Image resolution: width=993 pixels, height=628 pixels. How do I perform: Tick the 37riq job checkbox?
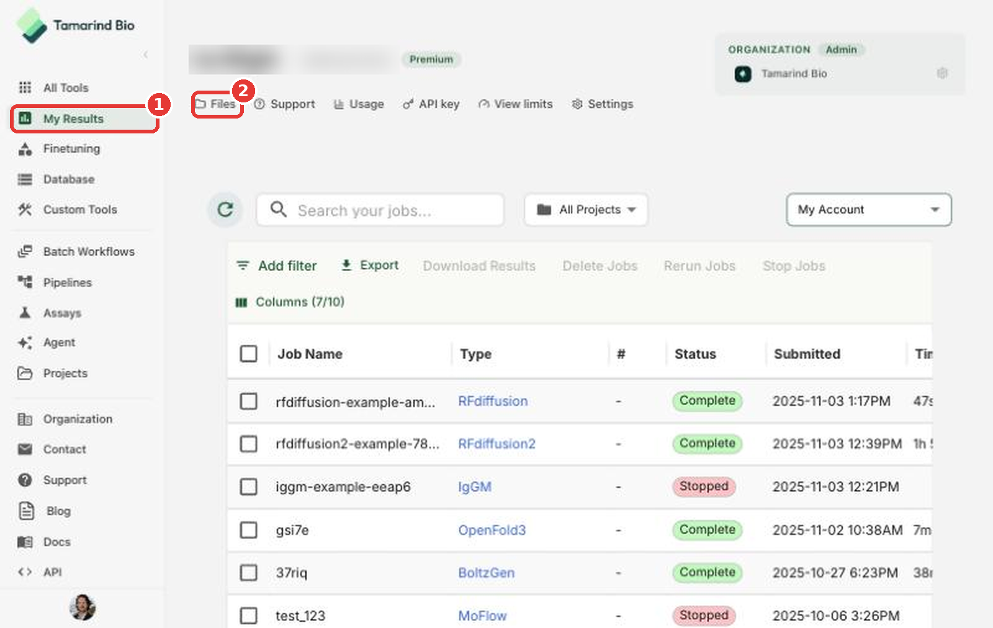249,572
